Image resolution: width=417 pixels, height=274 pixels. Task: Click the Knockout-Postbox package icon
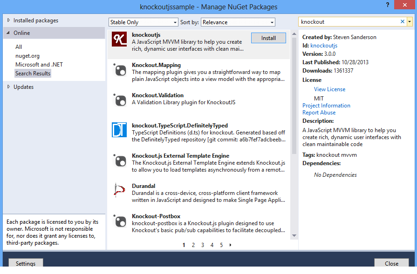pos(120,221)
